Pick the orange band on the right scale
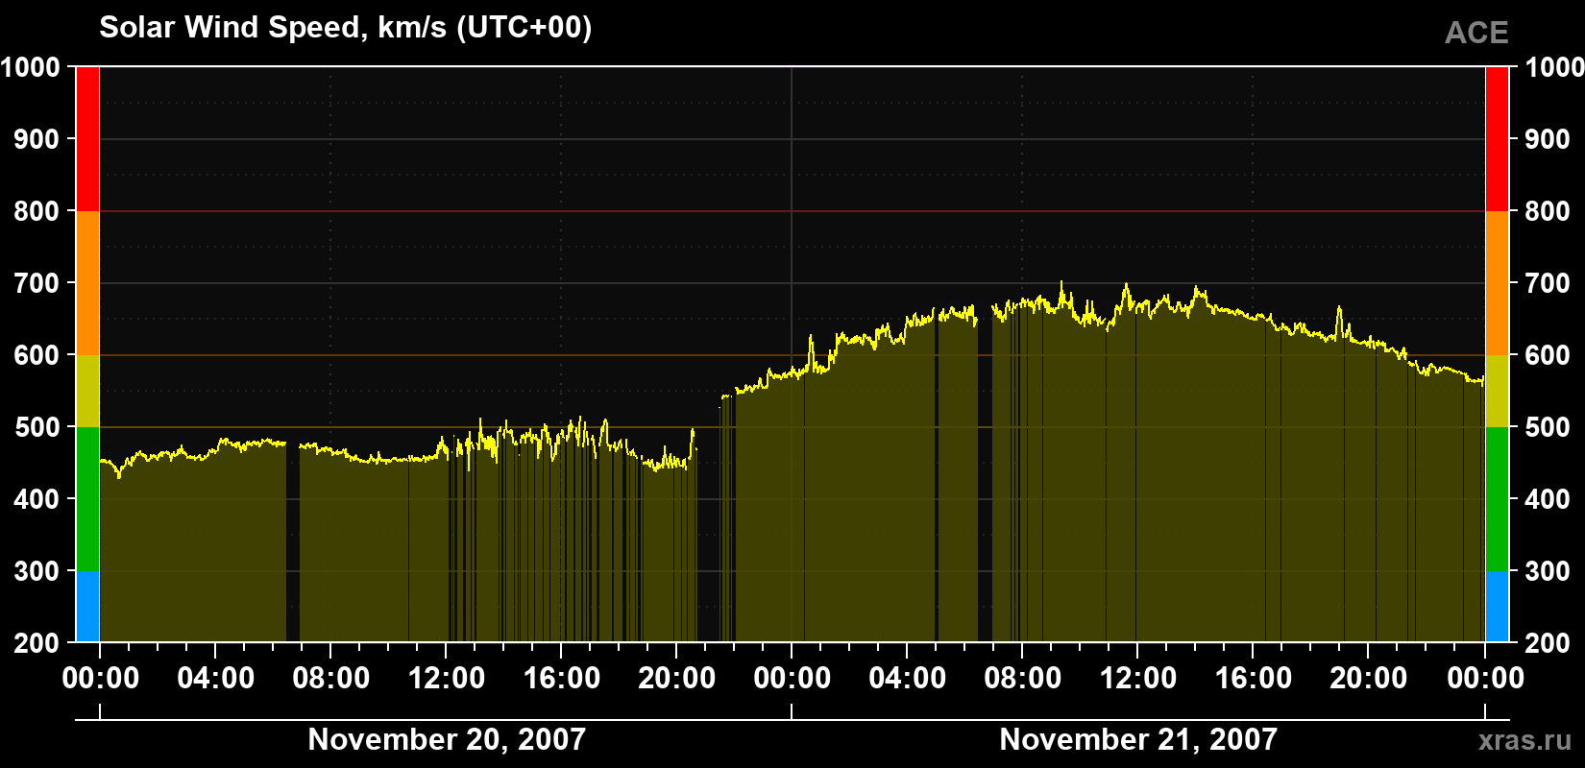Screen dimensions: 1585x768 pyautogui.click(x=1498, y=283)
